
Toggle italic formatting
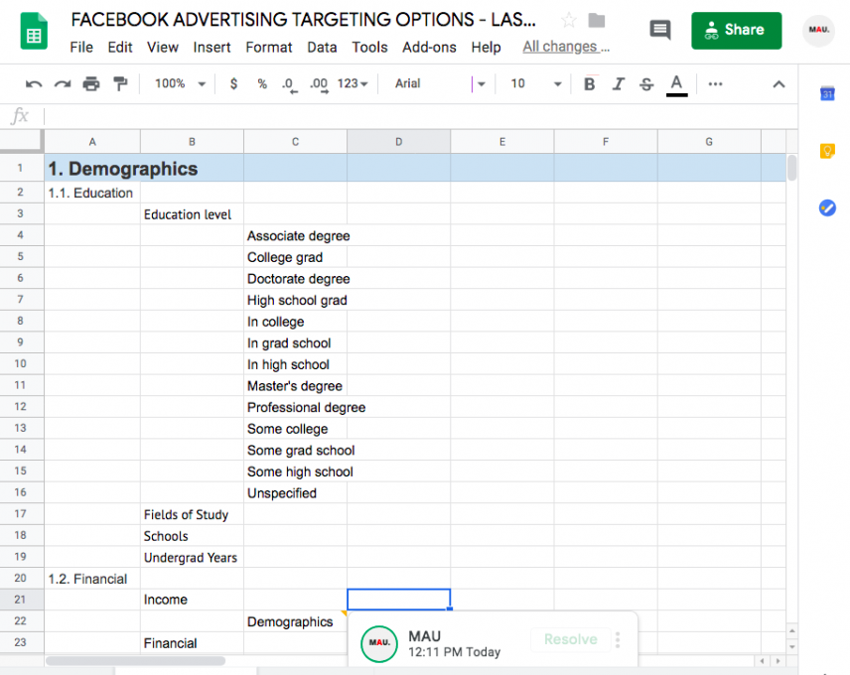tap(618, 84)
